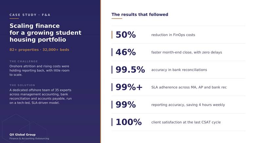Click 'The results that followed' heading
Image resolution: width=255 pixels, height=143 pixels.
coord(140,14)
